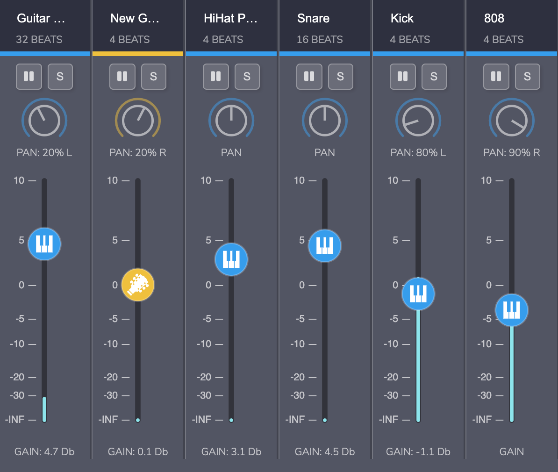Open the Guitar track name label
Viewport: 558px width, 472px height.
click(41, 18)
